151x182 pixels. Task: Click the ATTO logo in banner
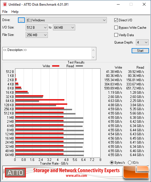click(x=15, y=173)
